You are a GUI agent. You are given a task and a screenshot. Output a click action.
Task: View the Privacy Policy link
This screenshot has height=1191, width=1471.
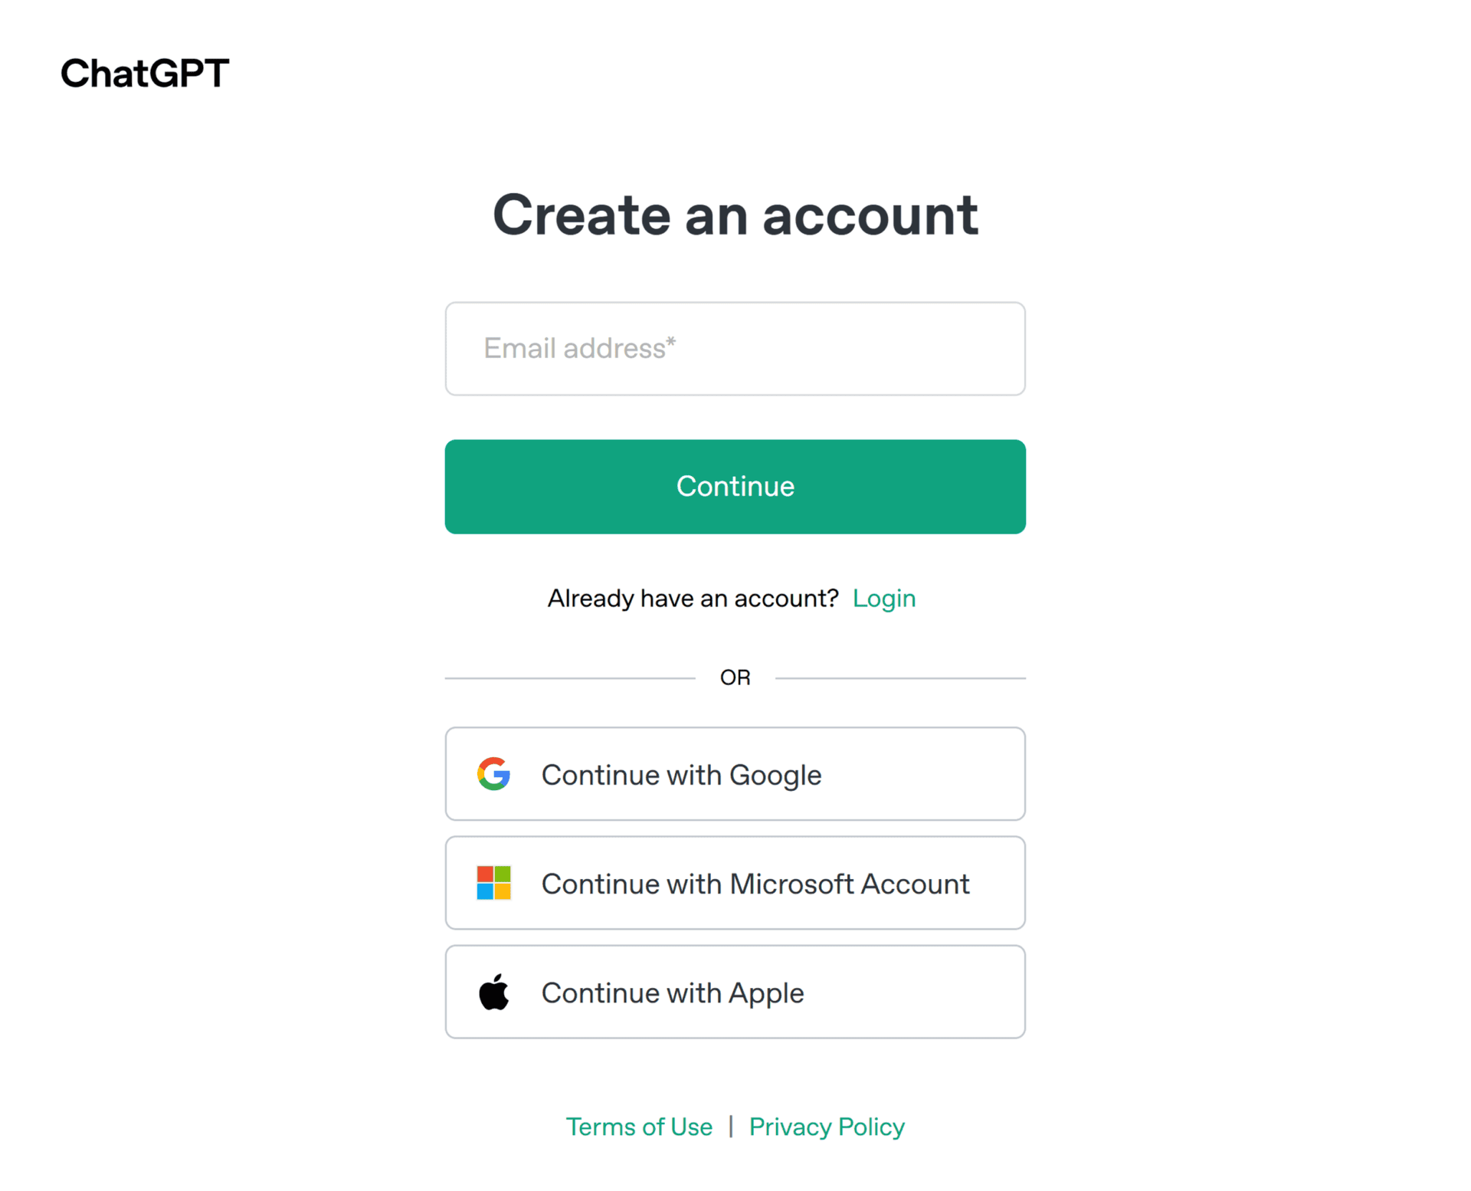point(827,1127)
